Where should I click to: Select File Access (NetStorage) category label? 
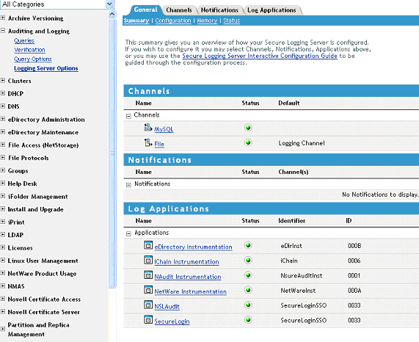(43, 145)
